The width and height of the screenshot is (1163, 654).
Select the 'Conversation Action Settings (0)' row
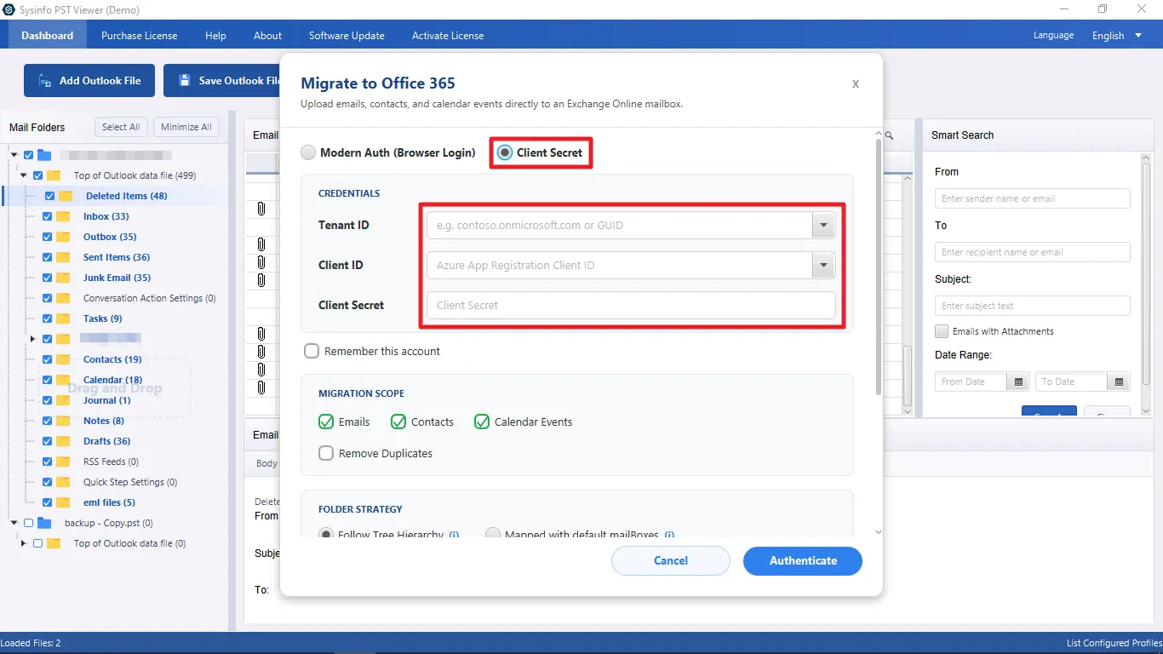[150, 298]
